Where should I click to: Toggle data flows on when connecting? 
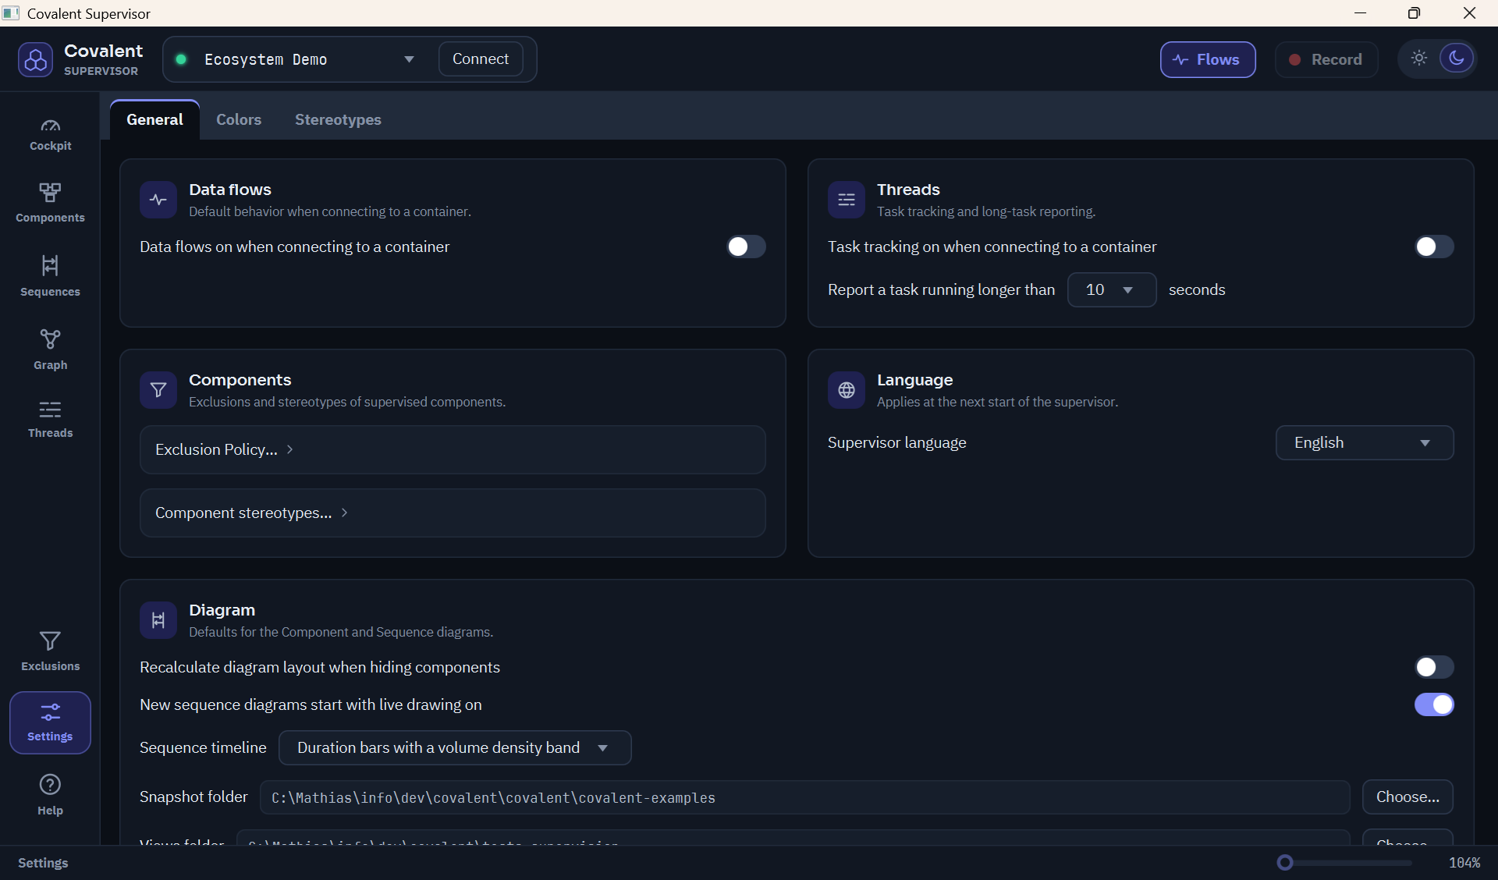[746, 247]
